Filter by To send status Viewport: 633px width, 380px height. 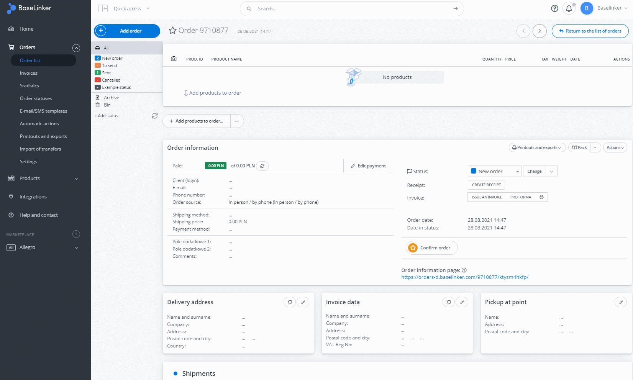pos(110,66)
